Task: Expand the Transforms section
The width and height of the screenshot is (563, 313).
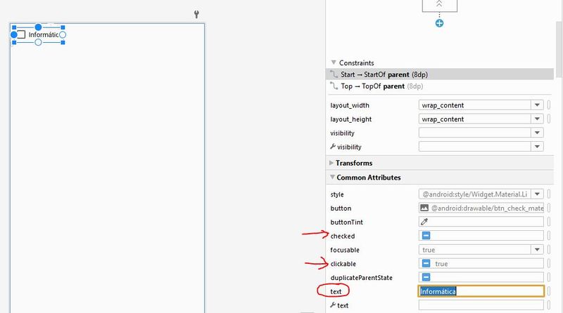Action: coord(331,163)
